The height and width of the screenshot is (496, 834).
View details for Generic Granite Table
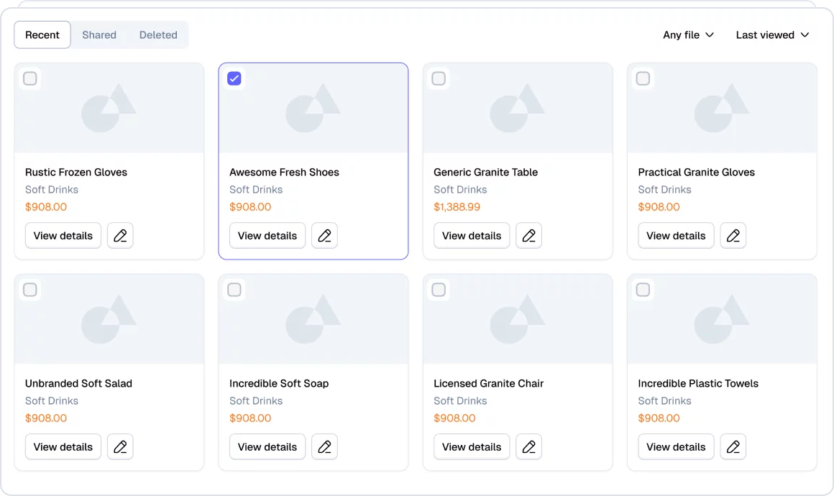pyautogui.click(x=472, y=236)
